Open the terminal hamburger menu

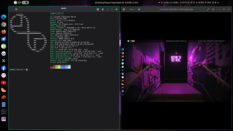point(103,9)
